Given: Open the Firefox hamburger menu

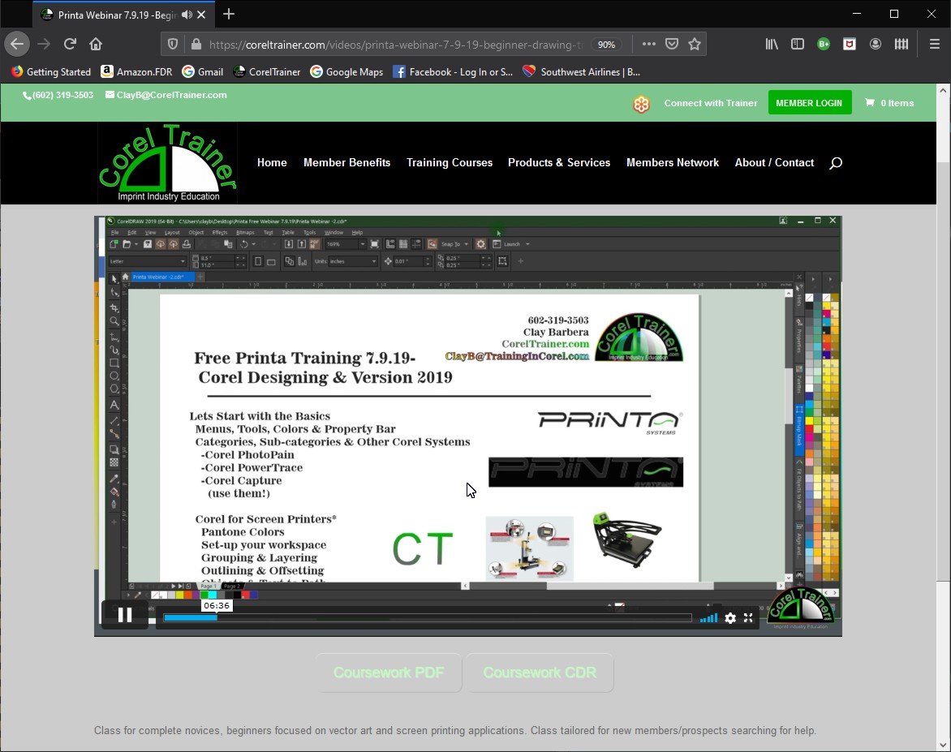Looking at the screenshot, I should 935,44.
